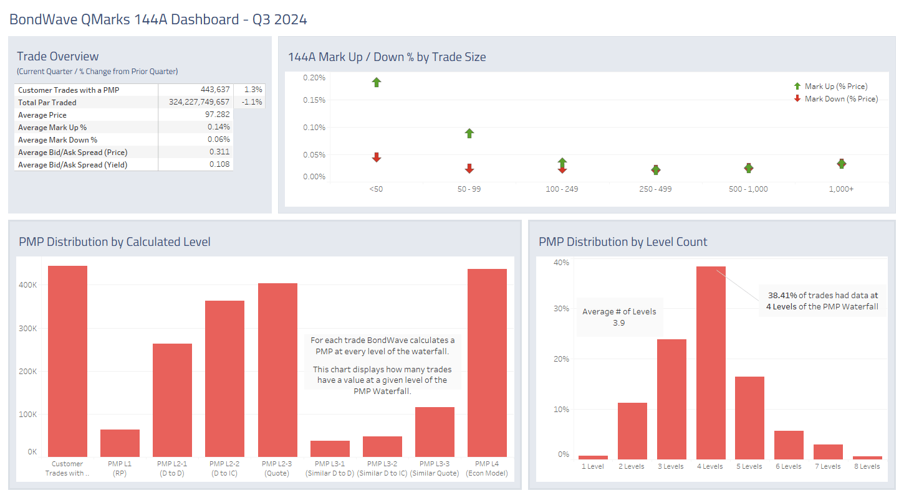Click the 324,227,749,657 total par value
This screenshot has height=498, width=904.
pos(199,102)
